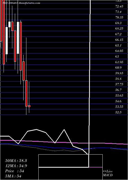Click the 72.45 price axis label

tap(119, 6)
